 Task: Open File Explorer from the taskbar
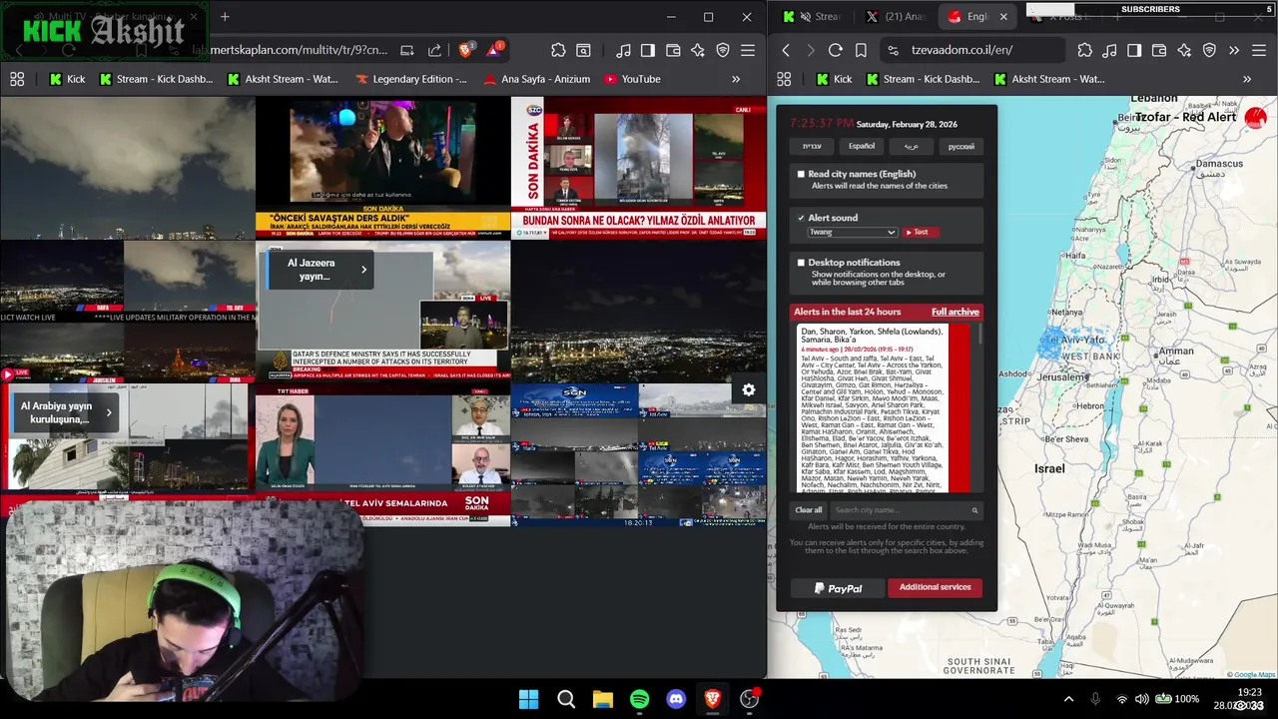602,699
